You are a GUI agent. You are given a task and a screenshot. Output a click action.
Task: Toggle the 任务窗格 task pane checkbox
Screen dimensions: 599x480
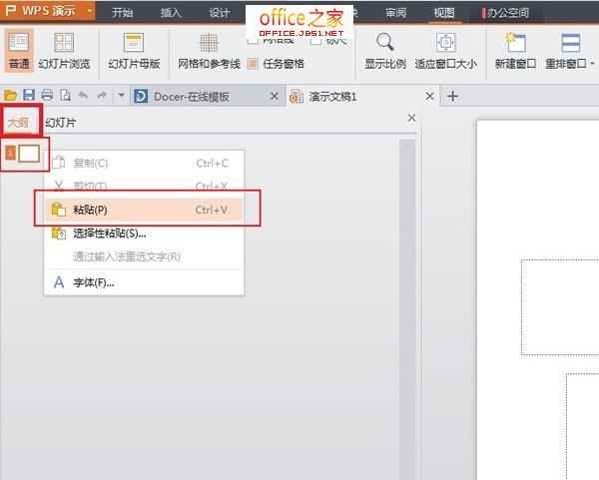coord(254,64)
